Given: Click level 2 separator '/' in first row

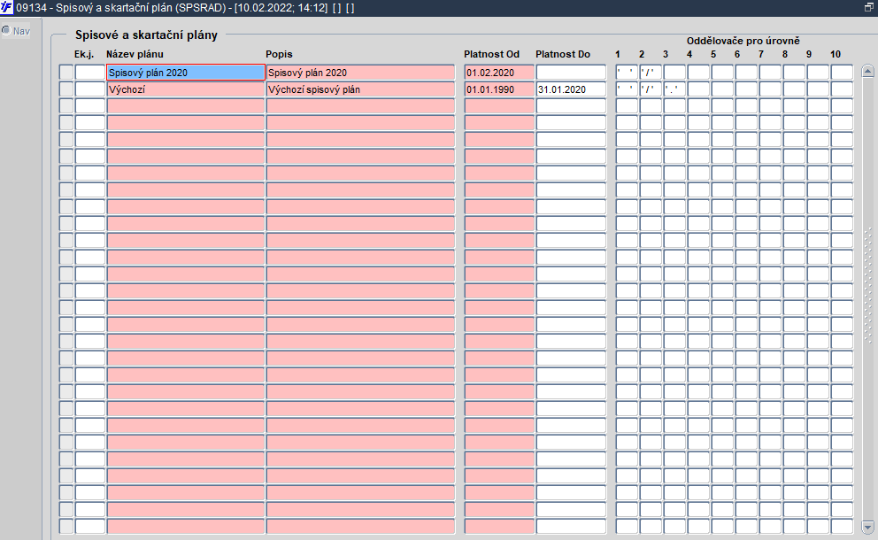Looking at the screenshot, I should [651, 73].
